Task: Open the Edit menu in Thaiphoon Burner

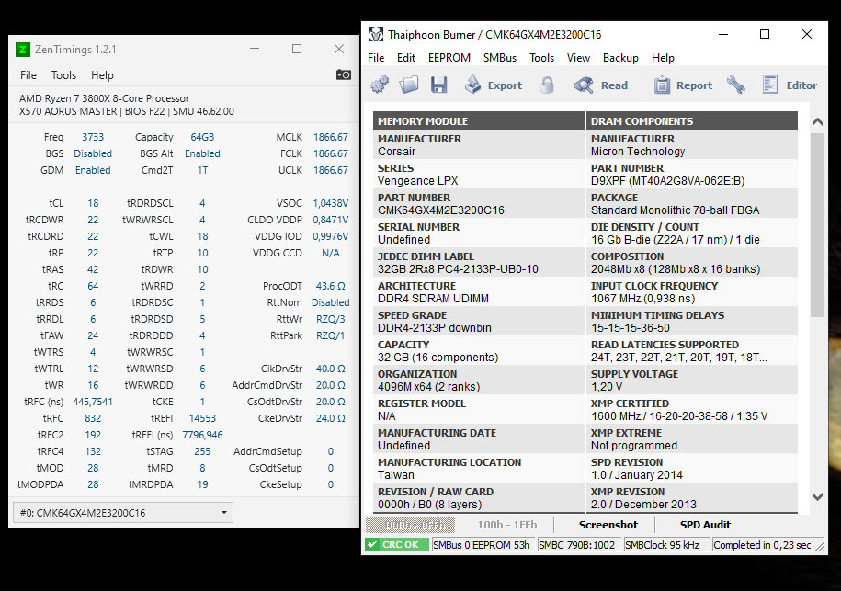Action: (406, 57)
